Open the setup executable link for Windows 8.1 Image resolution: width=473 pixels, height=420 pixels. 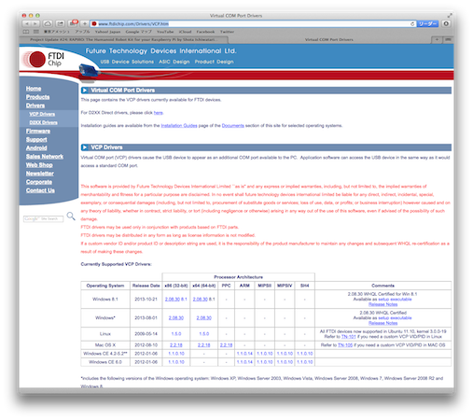click(x=395, y=300)
